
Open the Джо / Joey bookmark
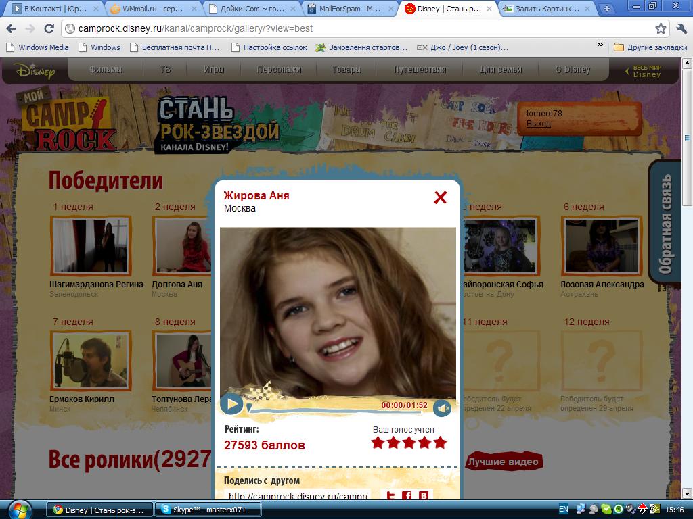coord(462,47)
